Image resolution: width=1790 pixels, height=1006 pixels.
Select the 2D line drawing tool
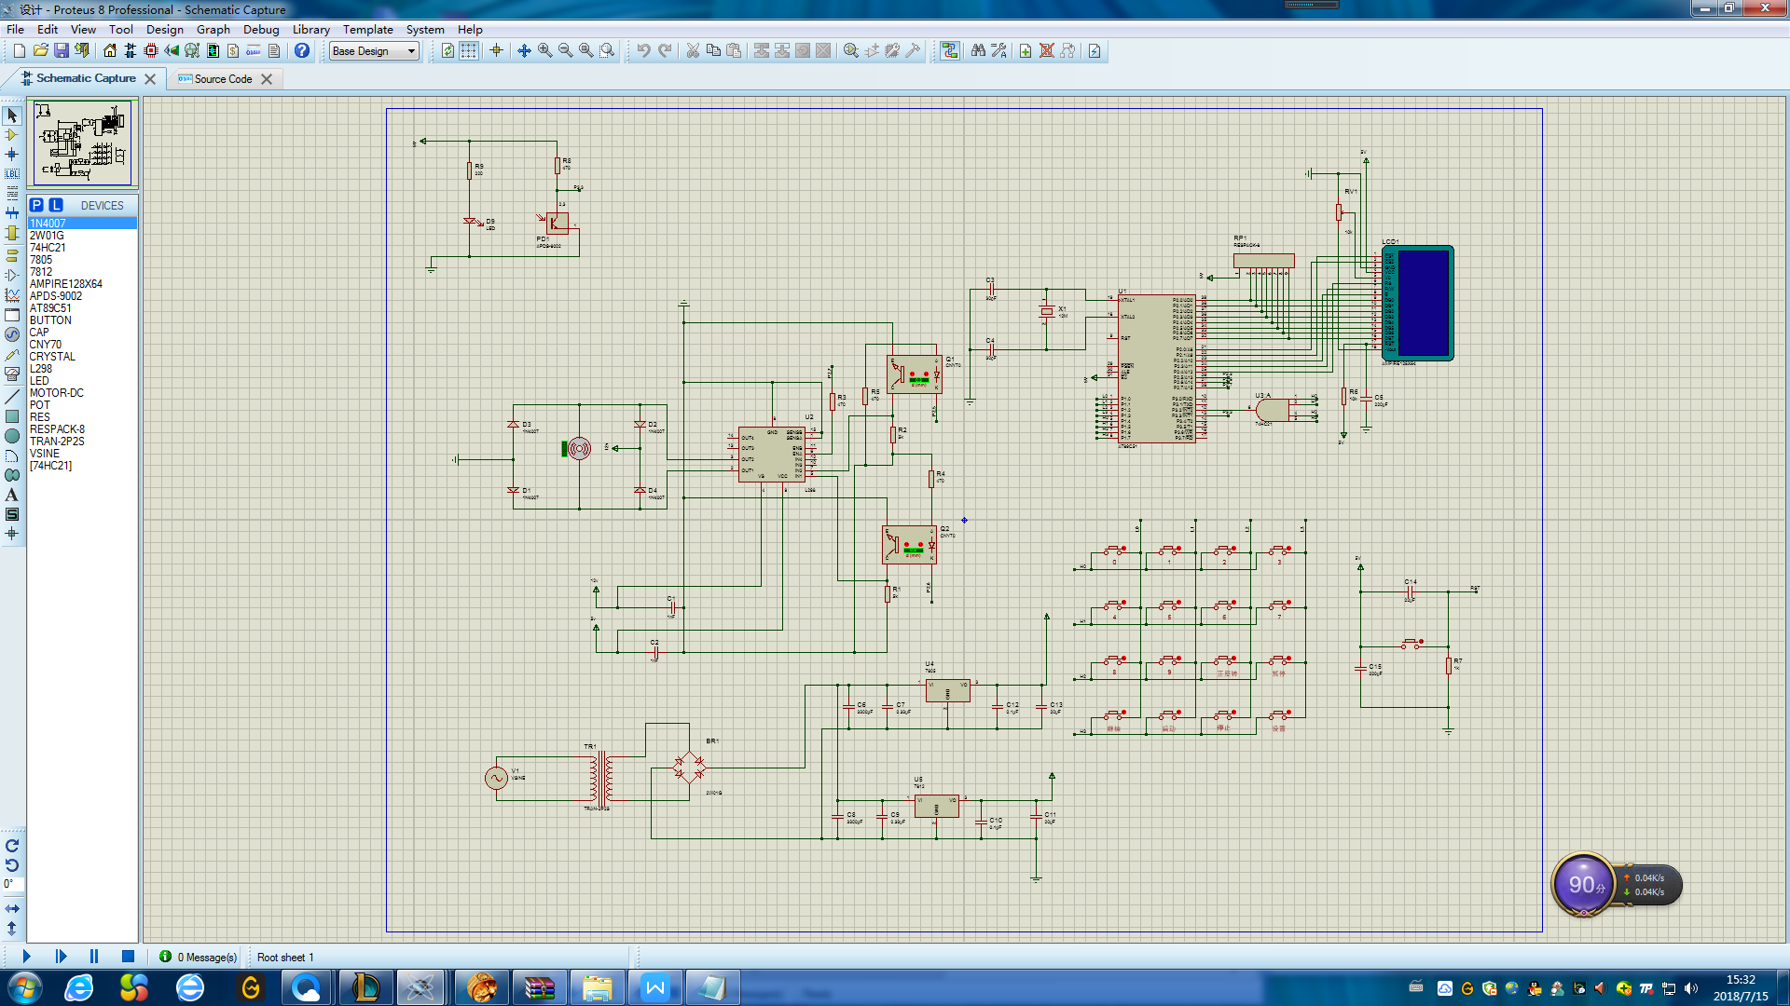tap(12, 397)
